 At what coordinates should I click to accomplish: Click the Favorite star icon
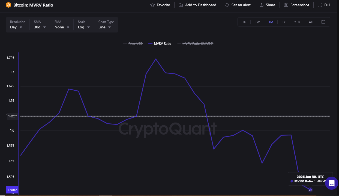coord(152,5)
